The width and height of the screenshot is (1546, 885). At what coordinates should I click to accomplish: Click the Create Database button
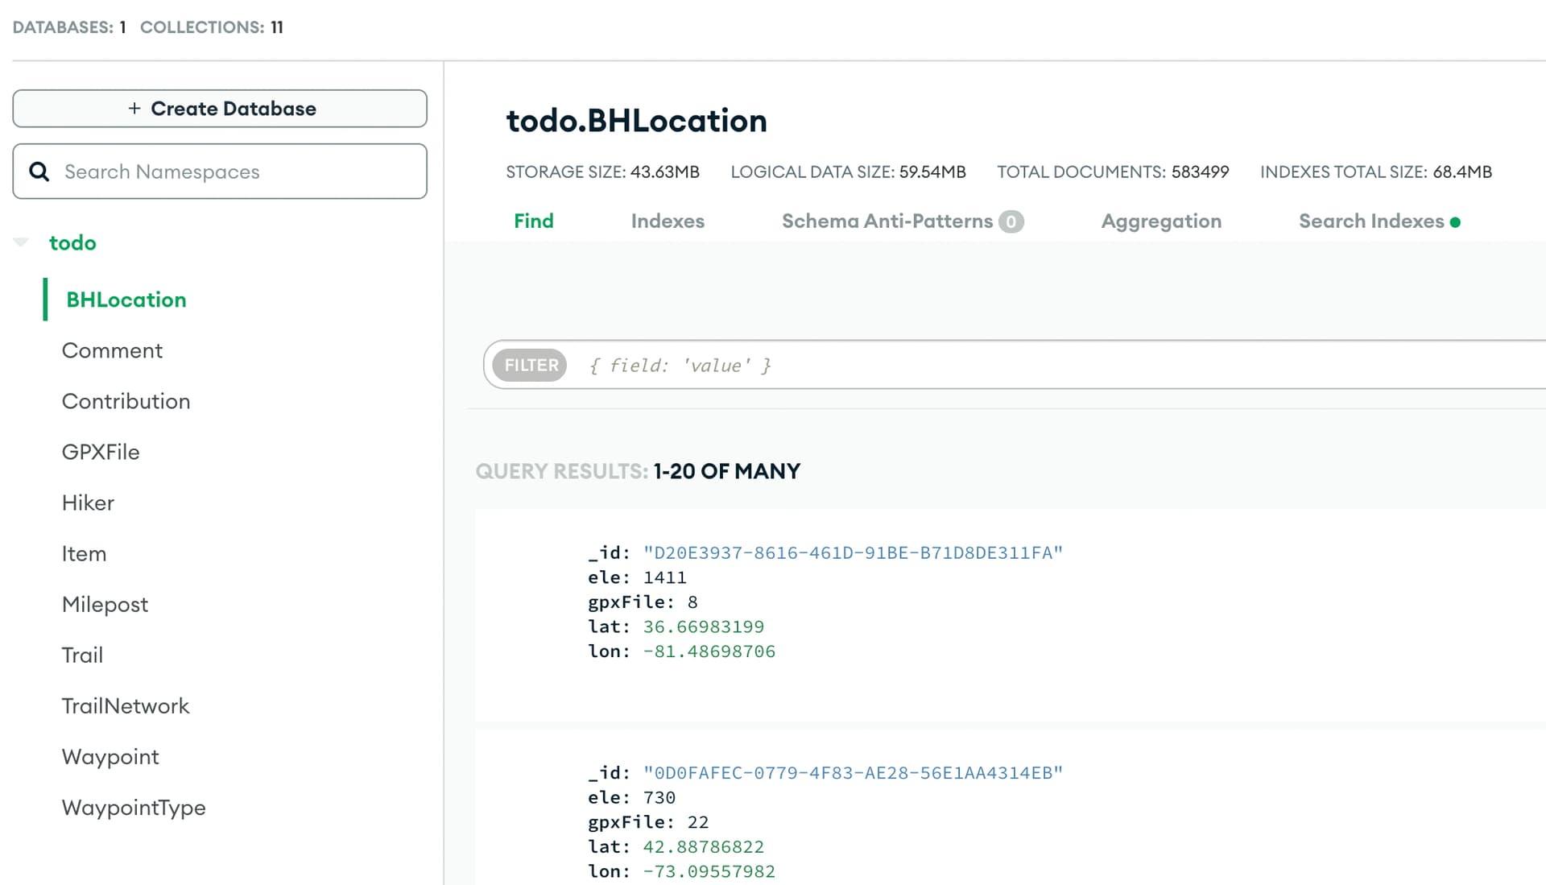220,109
